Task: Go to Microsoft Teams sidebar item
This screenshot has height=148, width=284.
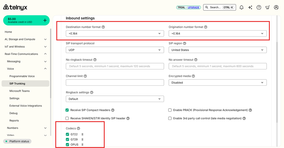Action: point(20,91)
